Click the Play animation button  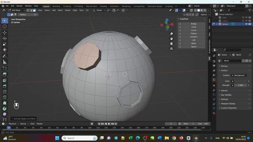pyautogui.click(x=109, y=124)
